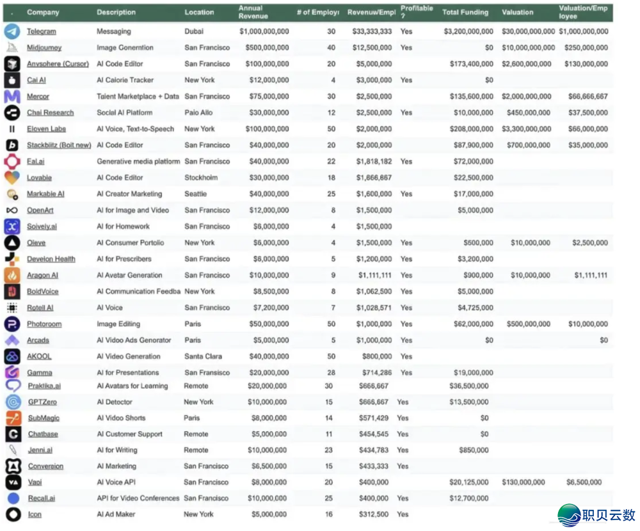
Task: Follow the Anysphere (Cursor) link
Action: [58, 64]
